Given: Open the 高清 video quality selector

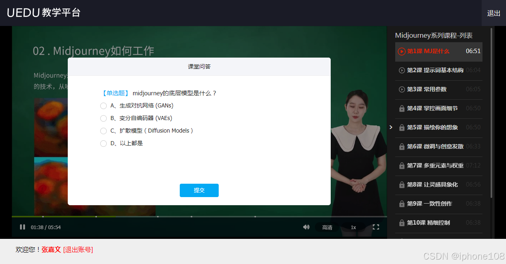Looking at the screenshot, I should click(327, 228).
